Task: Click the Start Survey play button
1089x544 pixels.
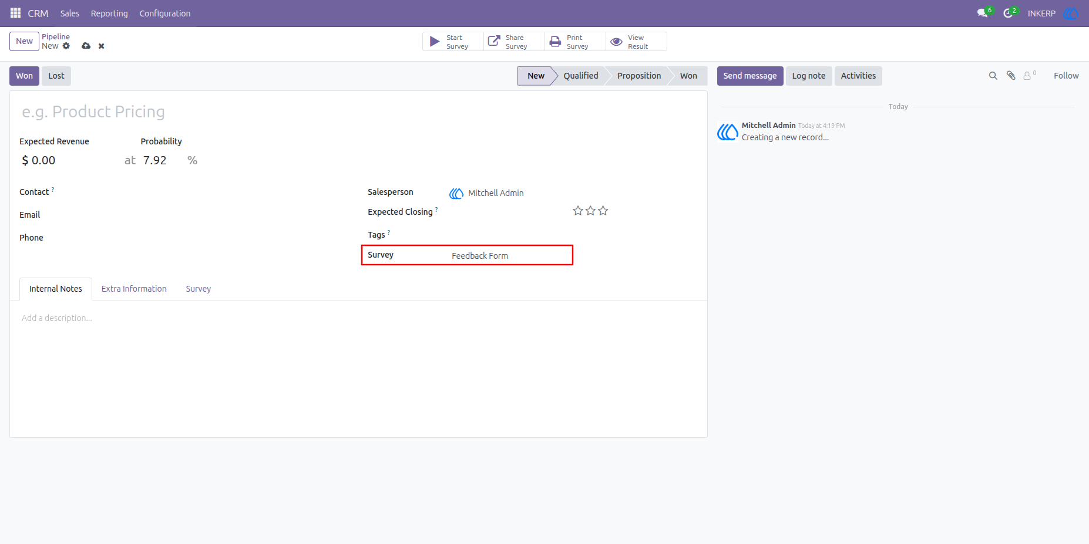Action: (453, 42)
